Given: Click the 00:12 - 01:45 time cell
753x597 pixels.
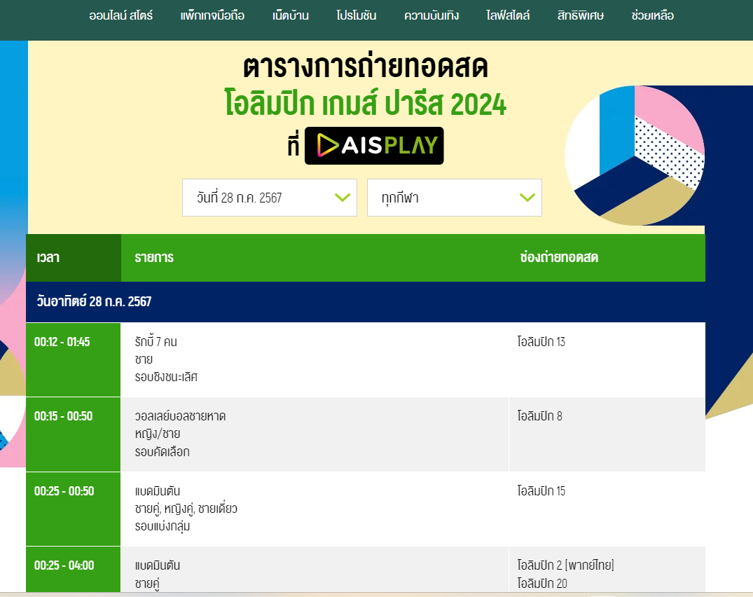Looking at the screenshot, I should (x=73, y=359).
